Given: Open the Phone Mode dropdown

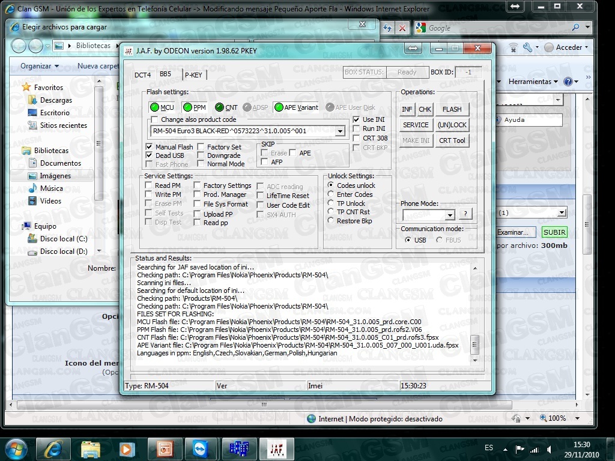Looking at the screenshot, I should coord(450,215).
